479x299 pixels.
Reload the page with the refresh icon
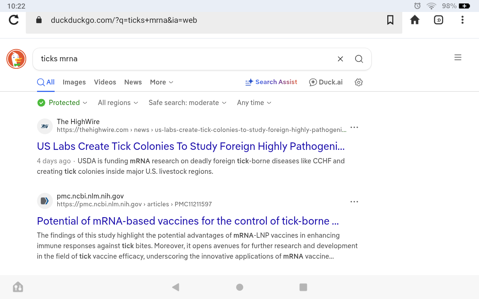click(14, 20)
